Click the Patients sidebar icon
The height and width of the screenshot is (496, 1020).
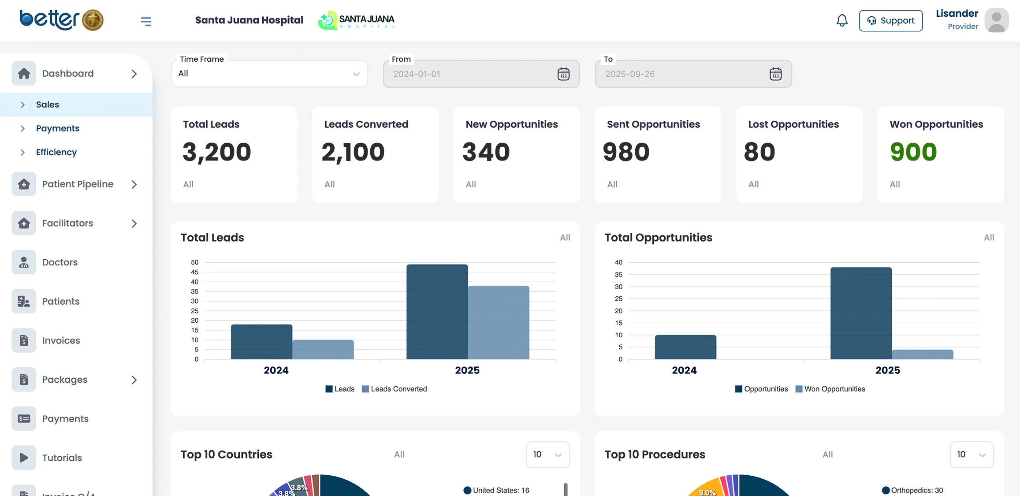click(24, 301)
